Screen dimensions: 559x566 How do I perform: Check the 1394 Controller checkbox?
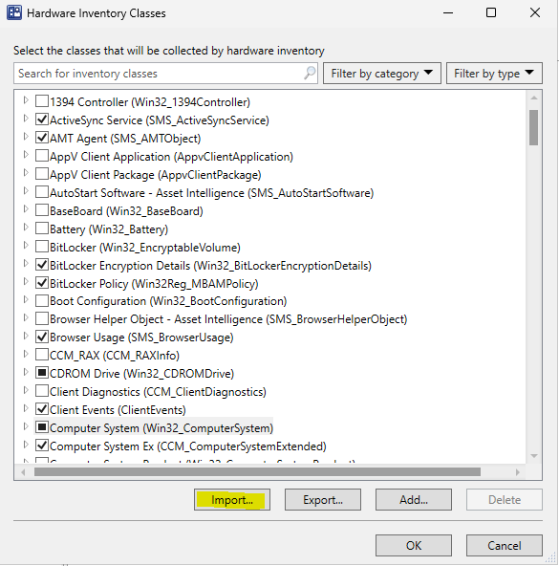42,101
